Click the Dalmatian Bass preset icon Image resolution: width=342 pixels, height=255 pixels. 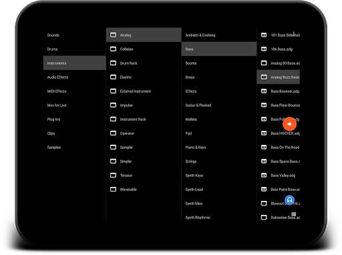point(264,217)
